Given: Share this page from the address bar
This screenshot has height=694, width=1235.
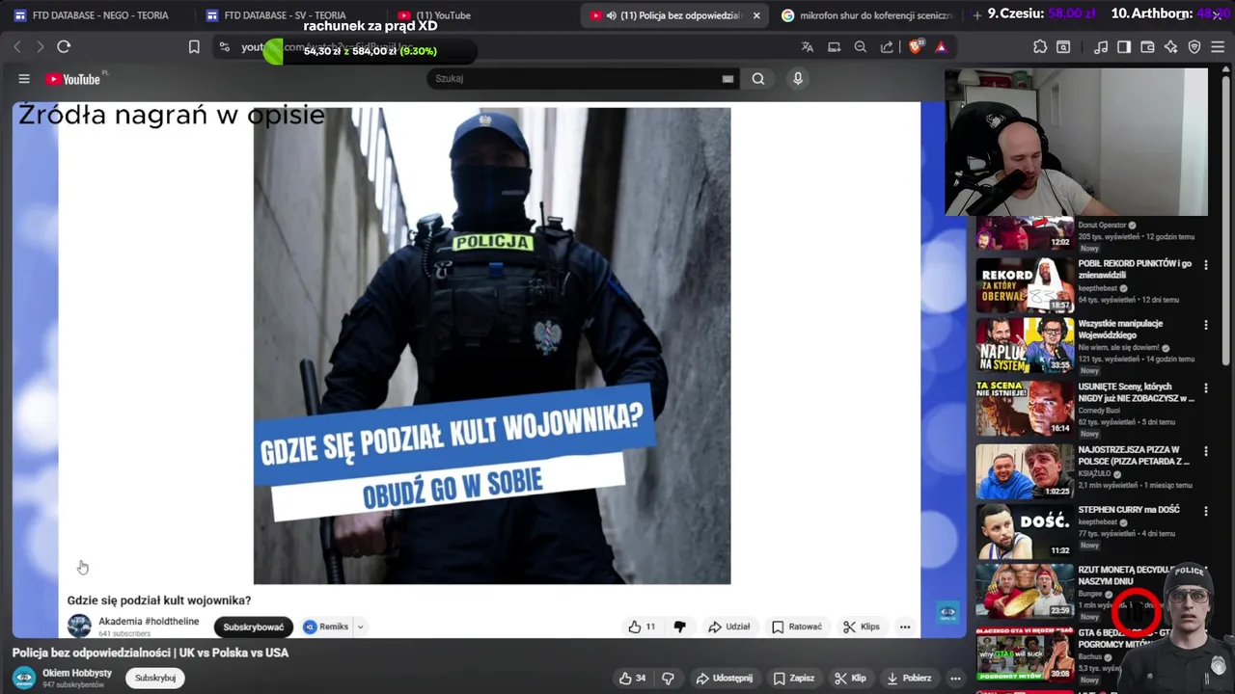Looking at the screenshot, I should (x=887, y=46).
